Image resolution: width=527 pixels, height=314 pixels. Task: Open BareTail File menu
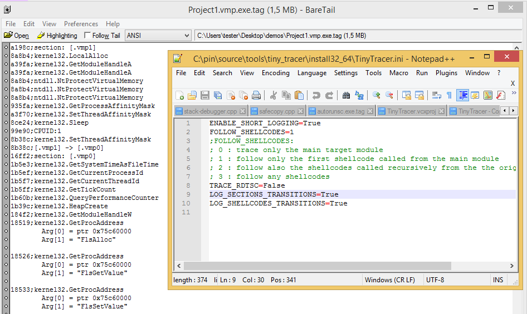[x=11, y=24]
